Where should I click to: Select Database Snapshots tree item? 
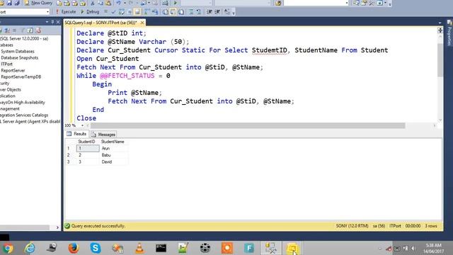click(19, 57)
